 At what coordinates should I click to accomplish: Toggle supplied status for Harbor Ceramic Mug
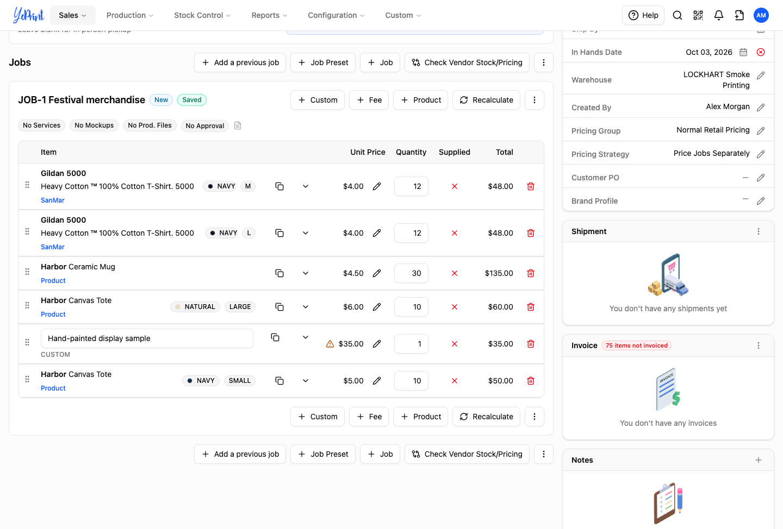(455, 273)
